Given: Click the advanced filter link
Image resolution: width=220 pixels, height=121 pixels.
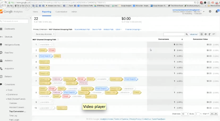Looking at the screenshot, I should pyautogui.click(x=194, y=34).
